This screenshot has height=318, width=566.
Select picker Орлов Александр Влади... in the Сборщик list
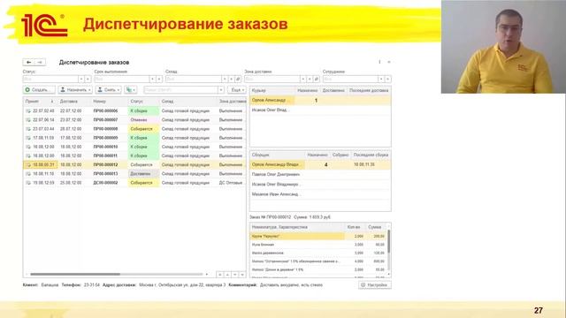[320, 164]
